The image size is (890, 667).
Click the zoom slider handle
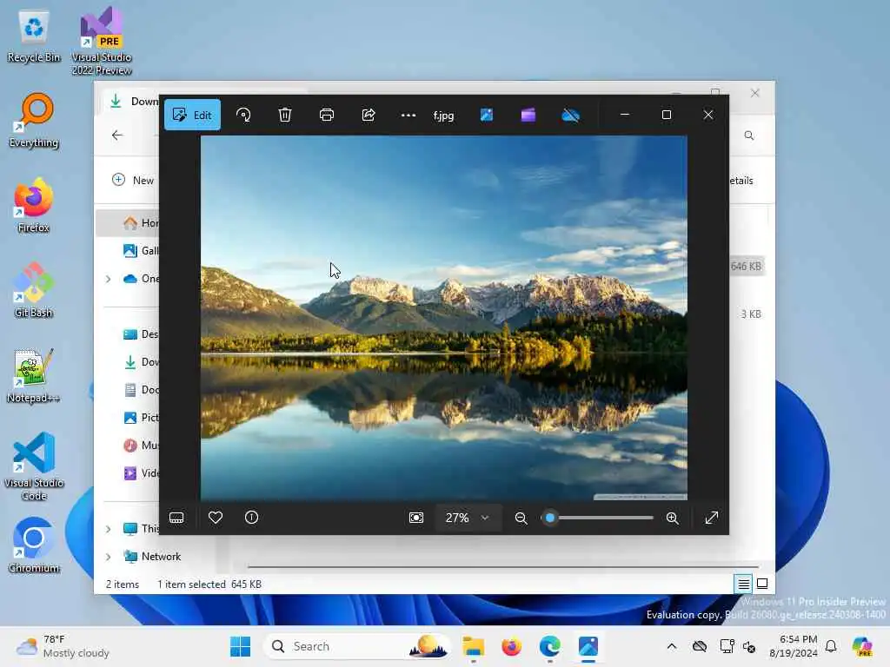pyautogui.click(x=549, y=518)
